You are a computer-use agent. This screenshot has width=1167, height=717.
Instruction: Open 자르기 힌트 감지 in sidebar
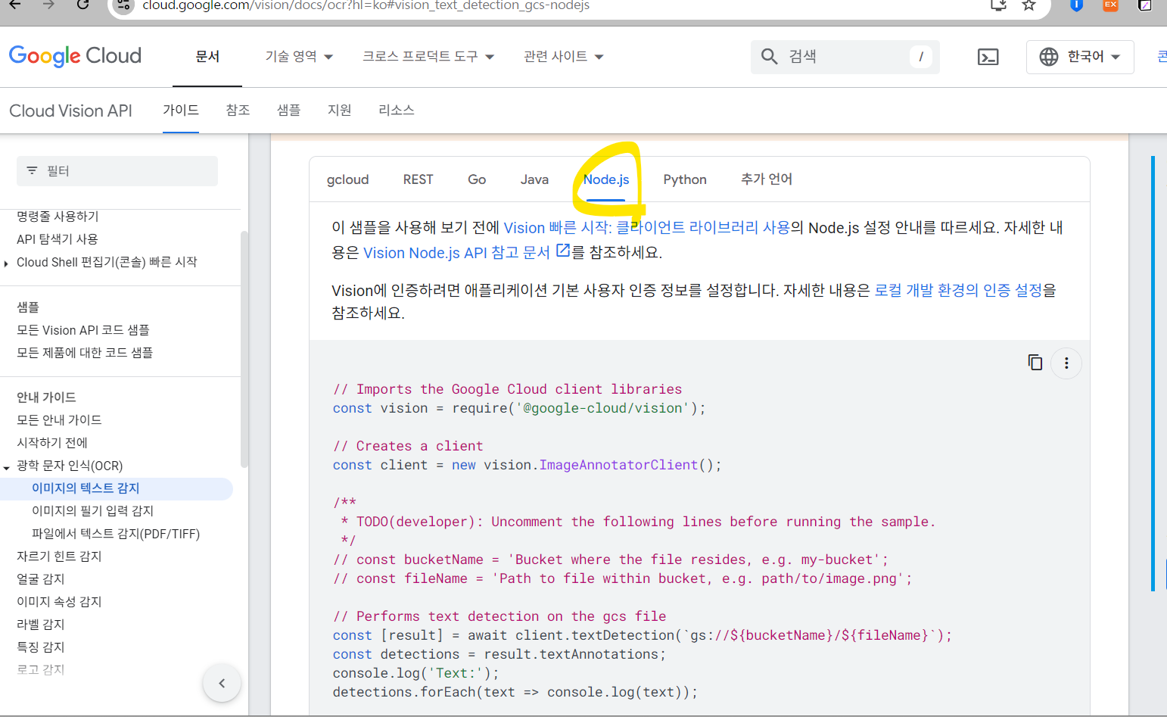click(59, 556)
